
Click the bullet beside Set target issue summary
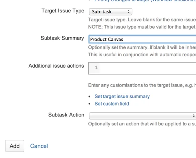tap(89, 97)
